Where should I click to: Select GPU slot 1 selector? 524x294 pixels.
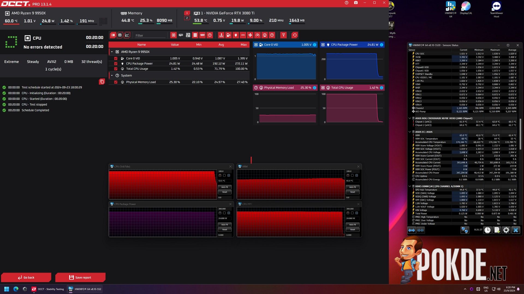tap(187, 13)
